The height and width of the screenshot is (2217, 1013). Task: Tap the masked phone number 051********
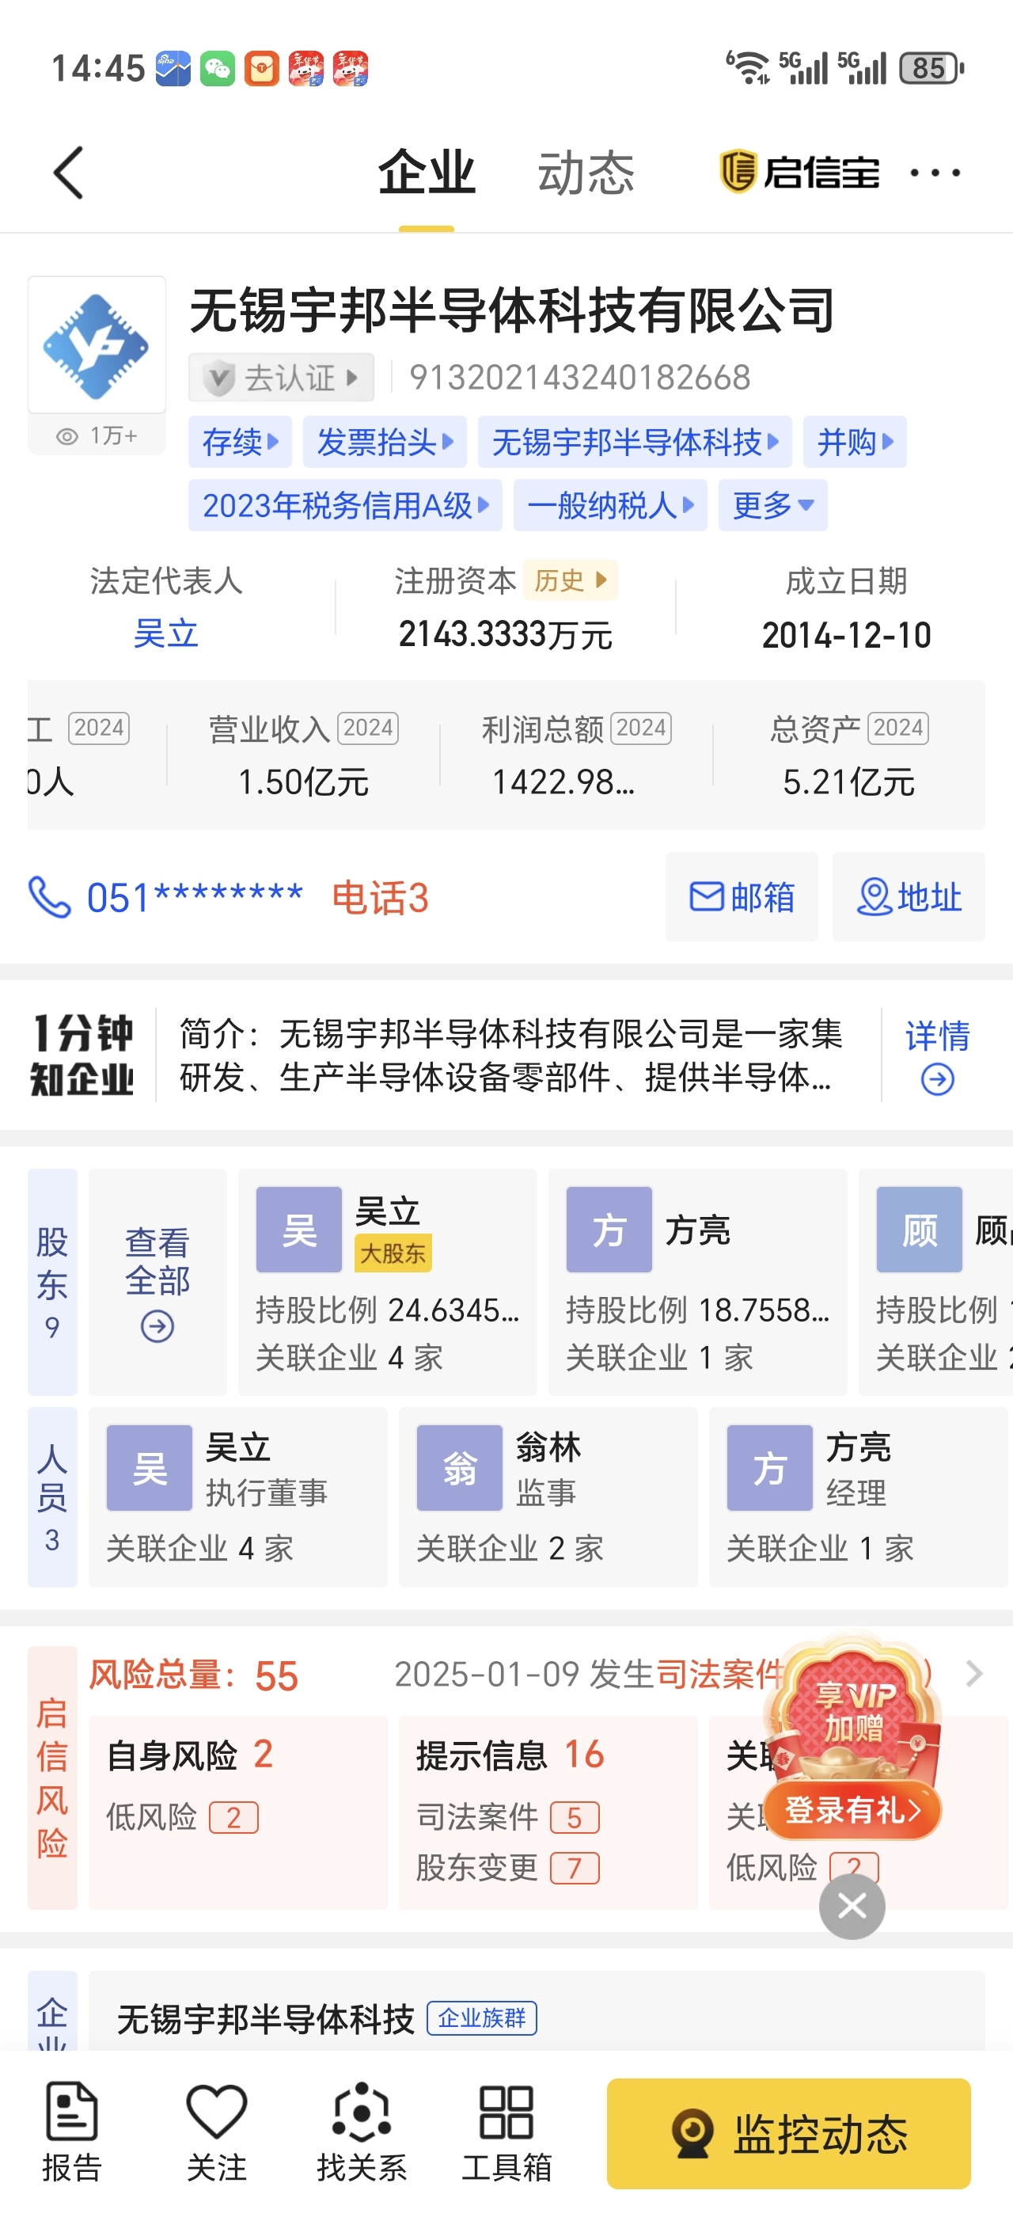click(195, 898)
